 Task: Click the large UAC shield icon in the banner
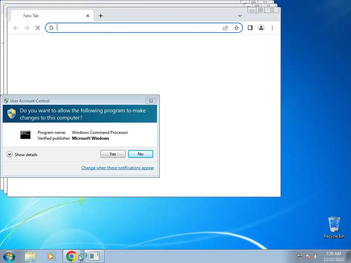coord(11,114)
